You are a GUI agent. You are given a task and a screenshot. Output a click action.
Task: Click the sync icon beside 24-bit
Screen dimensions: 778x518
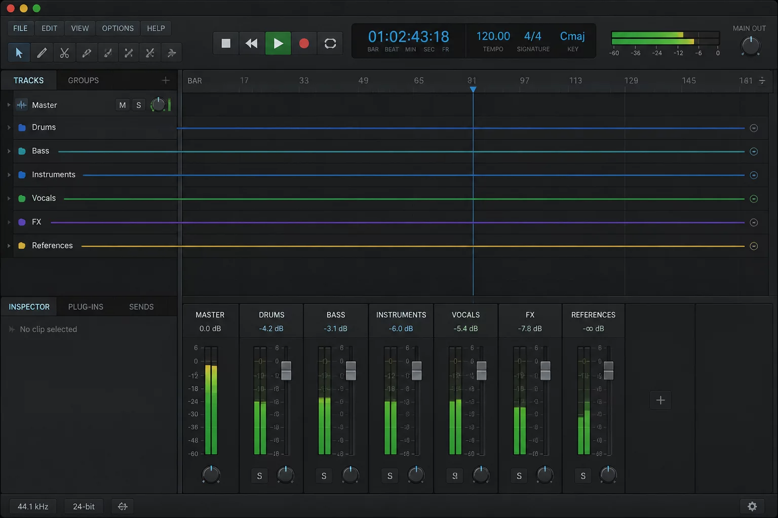pos(123,506)
